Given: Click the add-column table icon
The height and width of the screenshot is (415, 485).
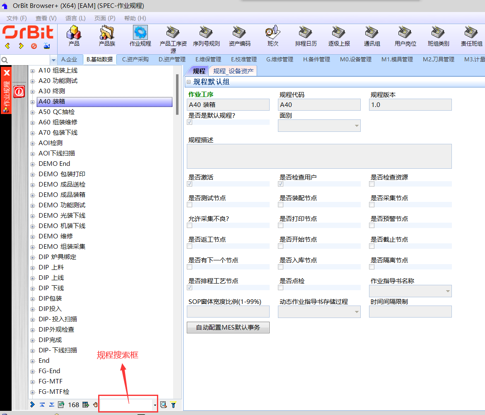Looking at the screenshot, I should pos(86,405).
